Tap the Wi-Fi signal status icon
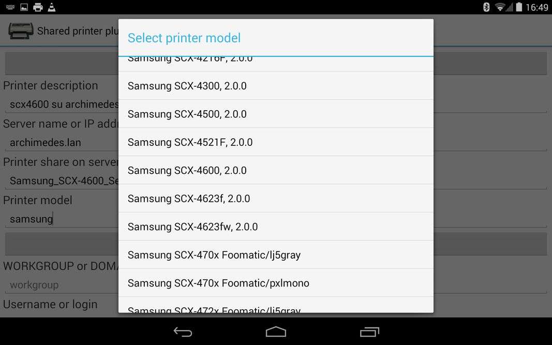Screen dimensions: 552x345 coord(500,7)
